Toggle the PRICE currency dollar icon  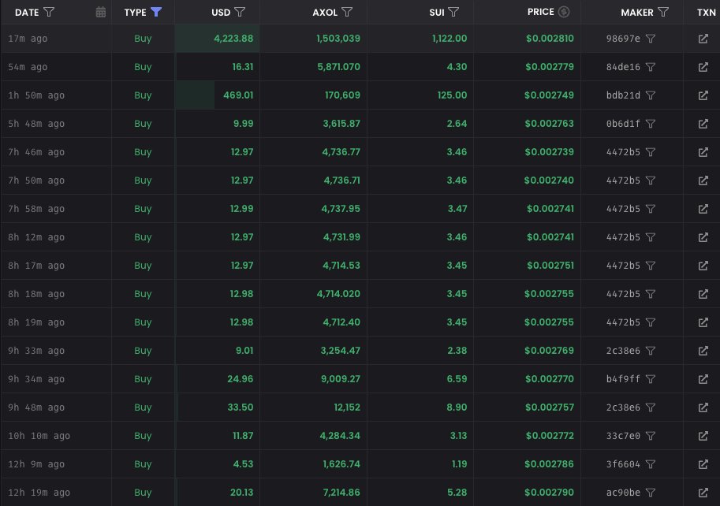564,12
